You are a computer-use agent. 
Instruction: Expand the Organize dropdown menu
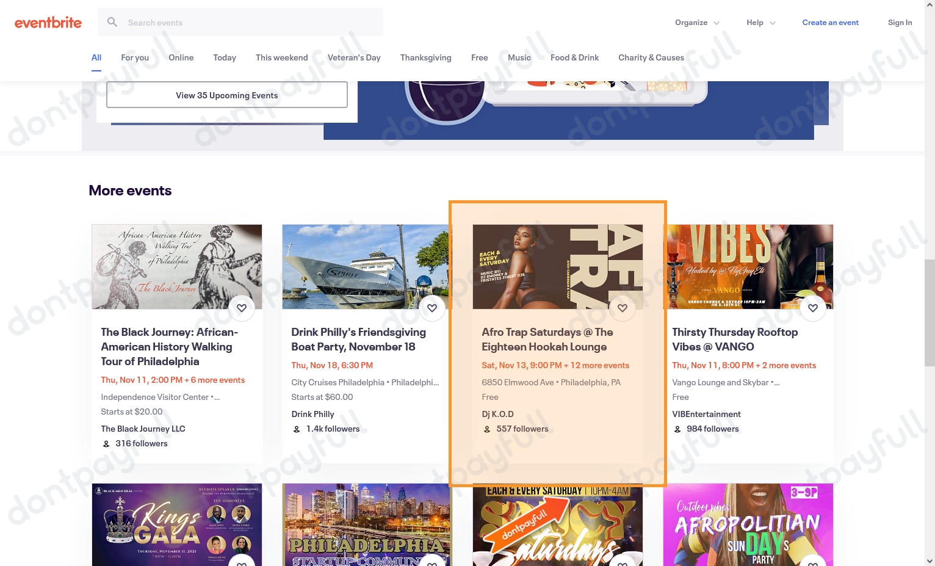pyautogui.click(x=697, y=23)
